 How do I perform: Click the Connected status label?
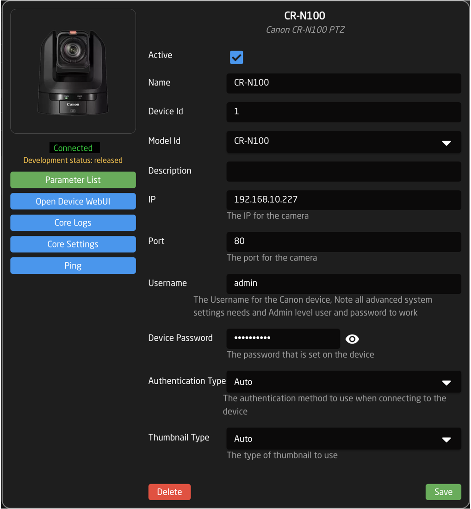[74, 148]
